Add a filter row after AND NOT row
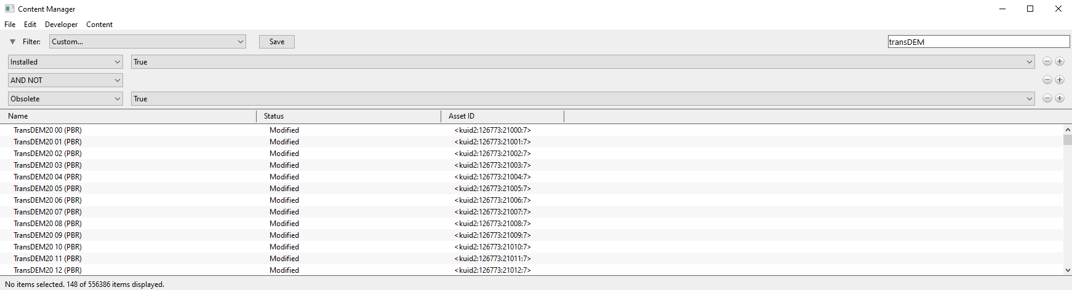 click(1060, 80)
